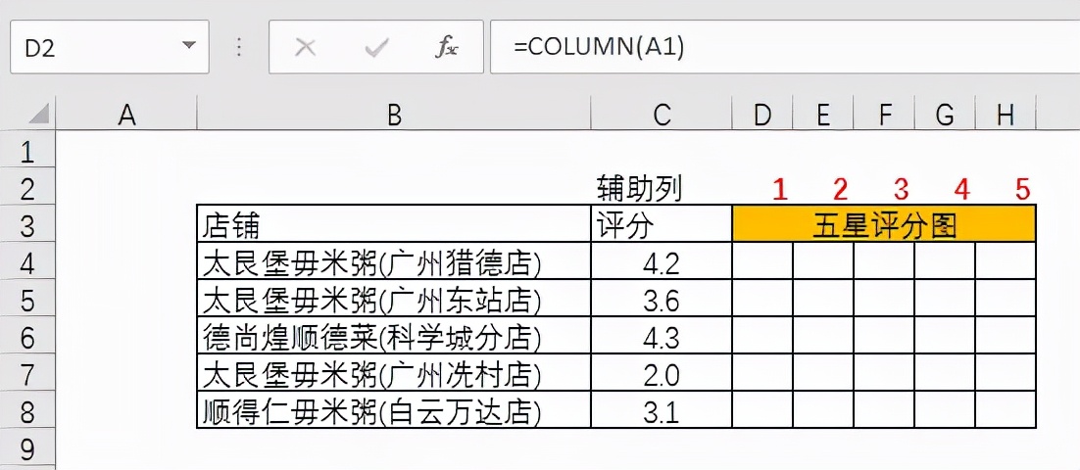Select row 9 header
The height and width of the screenshot is (470, 1080).
(x=27, y=448)
